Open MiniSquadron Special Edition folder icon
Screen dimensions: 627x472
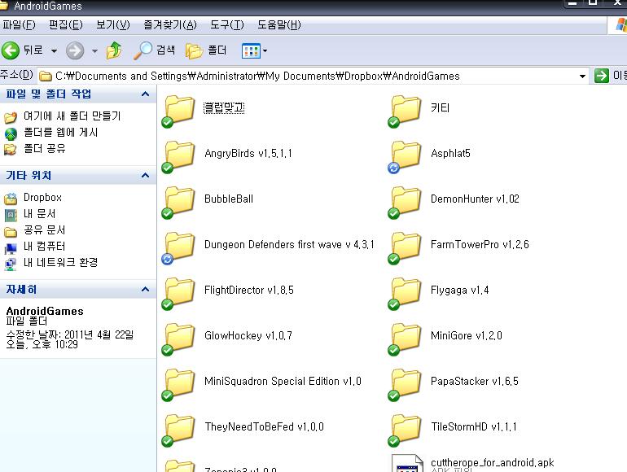(179, 384)
